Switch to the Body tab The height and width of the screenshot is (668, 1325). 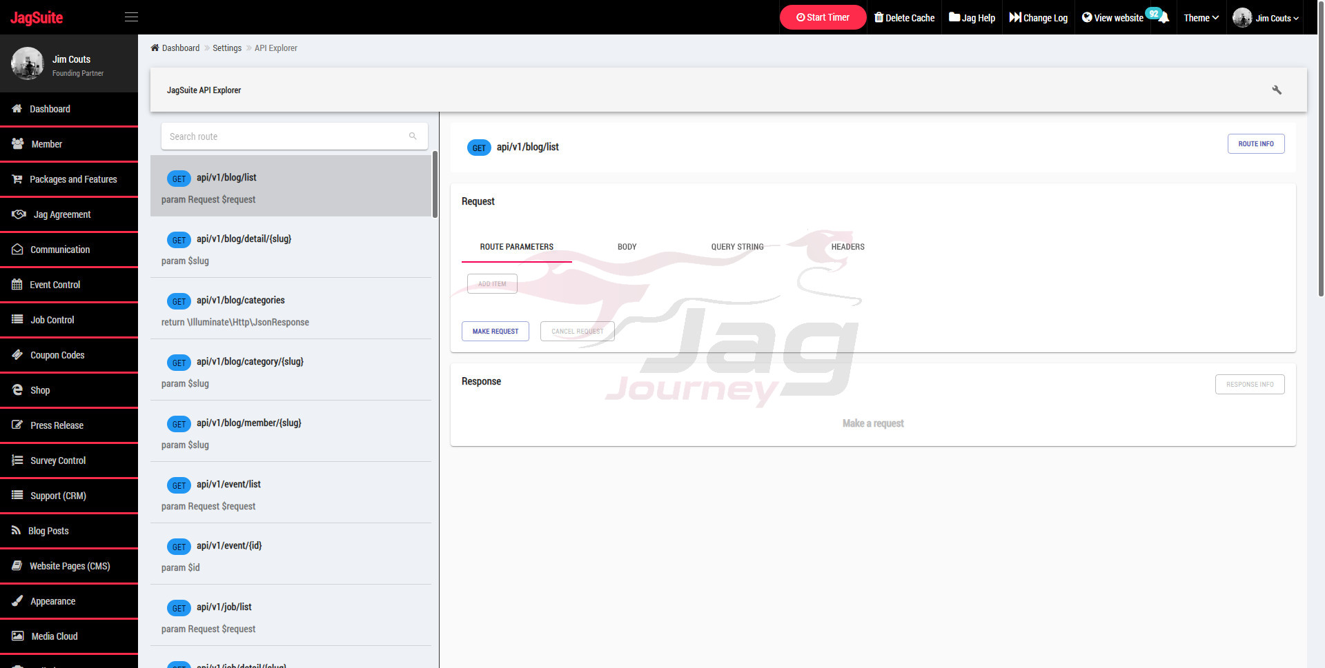[627, 247]
